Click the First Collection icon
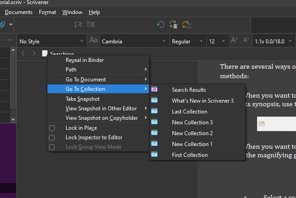 (154, 155)
